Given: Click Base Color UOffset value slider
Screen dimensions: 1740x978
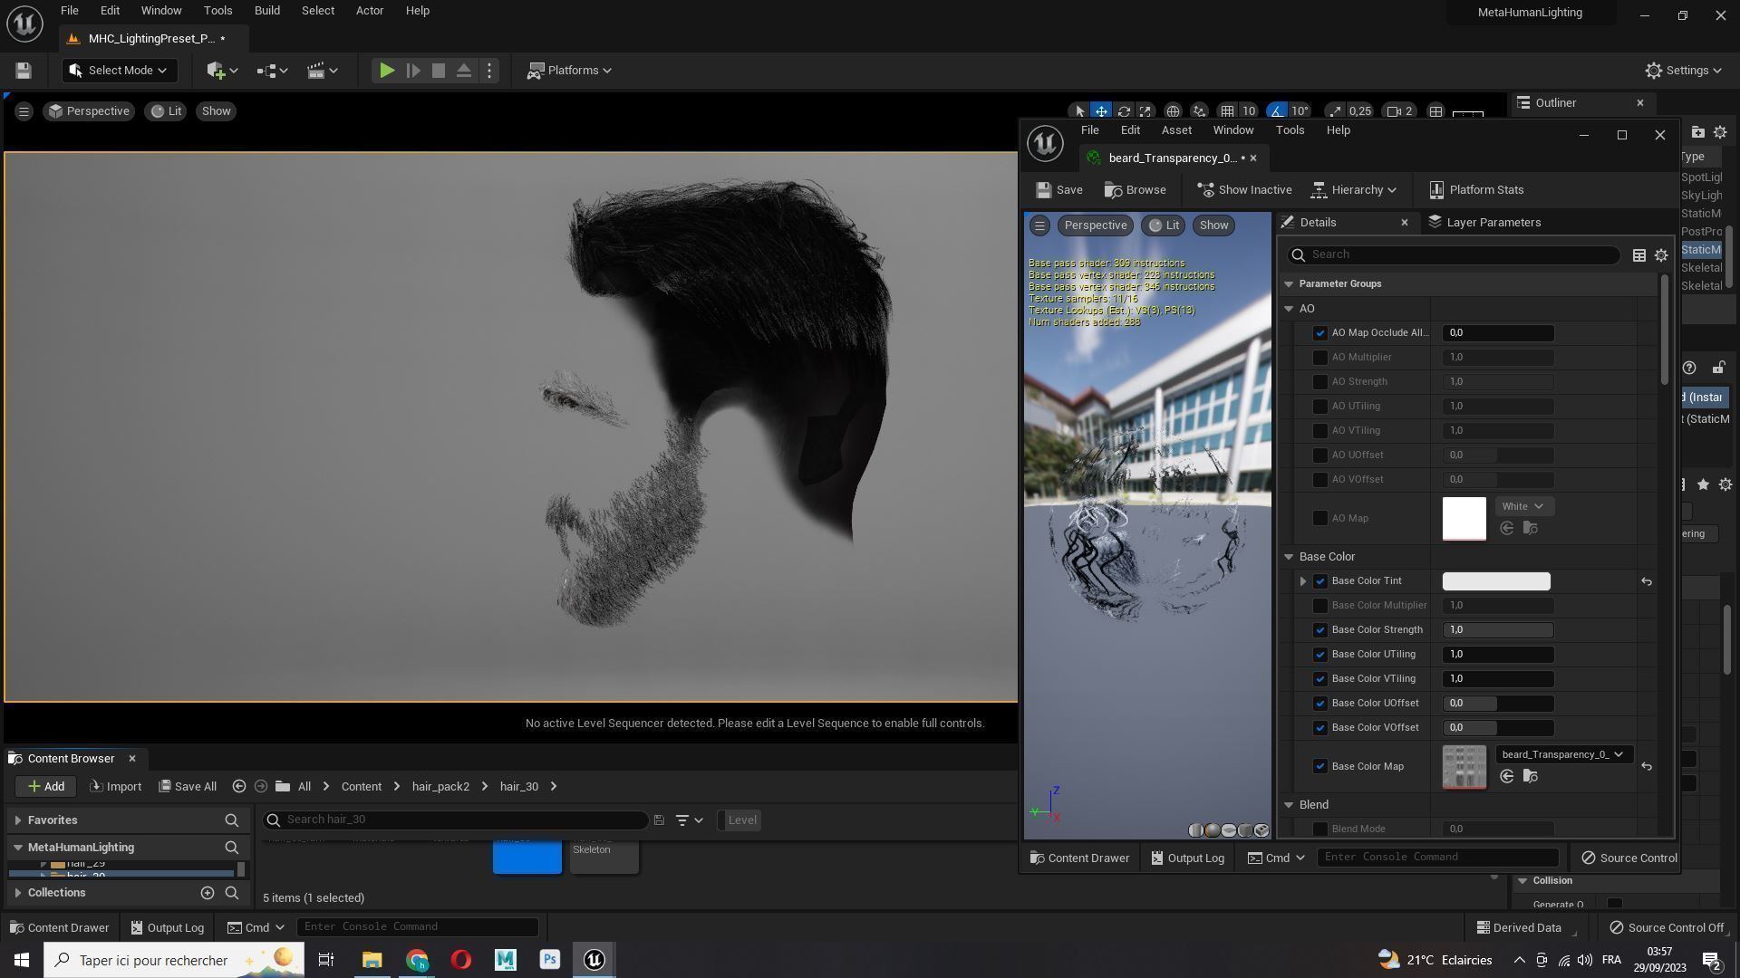Looking at the screenshot, I should click(1498, 704).
